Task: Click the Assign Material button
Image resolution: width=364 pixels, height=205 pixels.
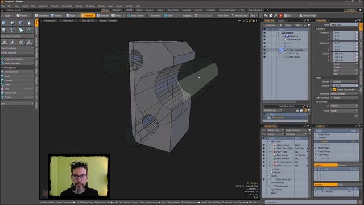Action: (x=296, y=130)
